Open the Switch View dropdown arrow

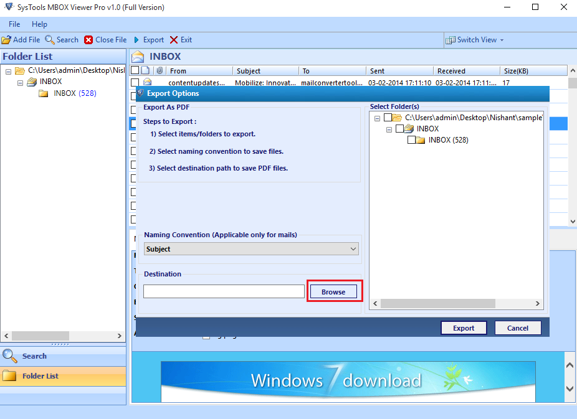click(502, 40)
